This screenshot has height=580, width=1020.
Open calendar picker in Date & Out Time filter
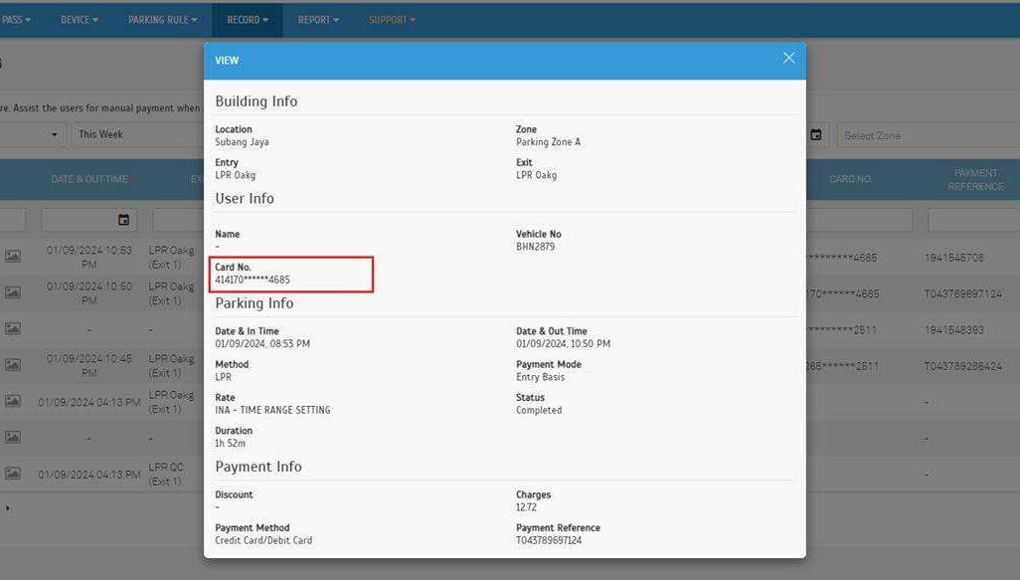pos(123,220)
